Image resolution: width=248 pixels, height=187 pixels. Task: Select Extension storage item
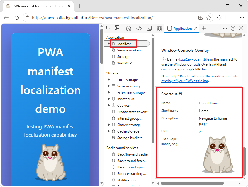pos(131,93)
